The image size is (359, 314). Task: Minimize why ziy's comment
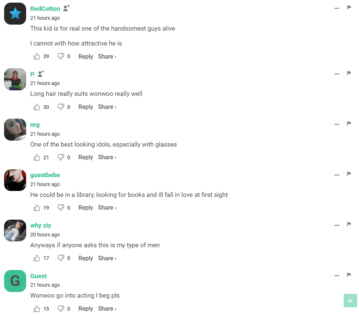click(337, 225)
